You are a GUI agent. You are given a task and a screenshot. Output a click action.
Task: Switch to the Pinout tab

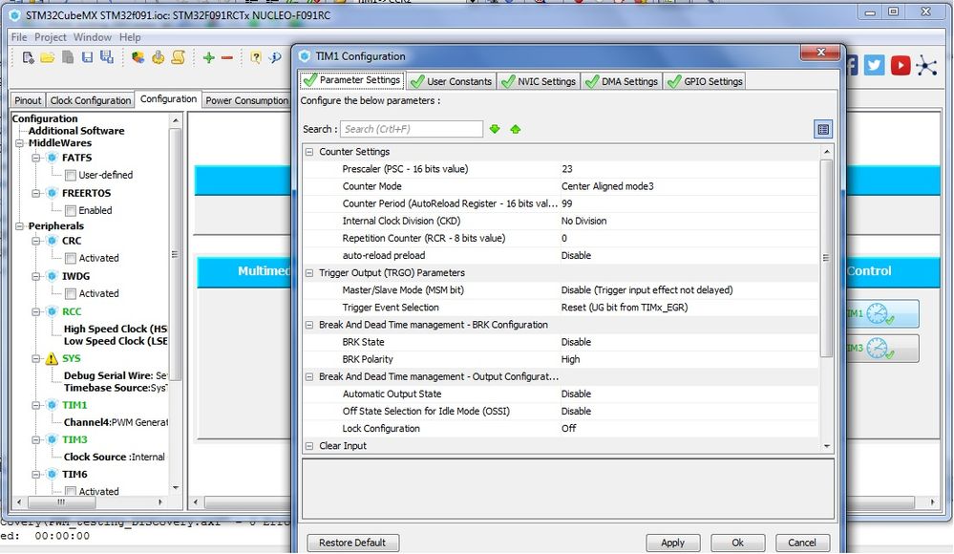[28, 100]
